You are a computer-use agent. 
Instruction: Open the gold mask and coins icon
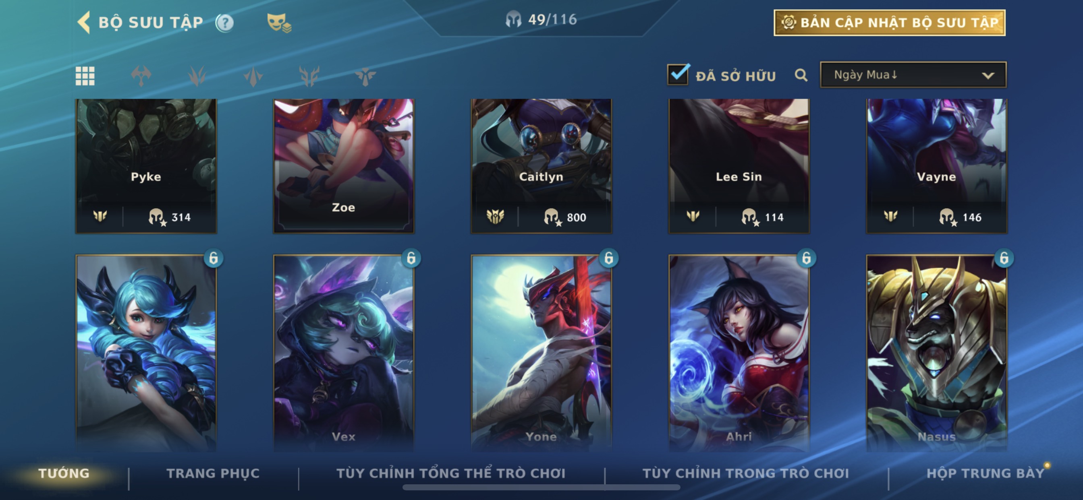pos(279,23)
